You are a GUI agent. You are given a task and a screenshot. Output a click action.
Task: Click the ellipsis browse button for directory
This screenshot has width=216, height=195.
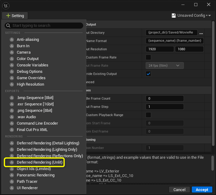(x=201, y=34)
